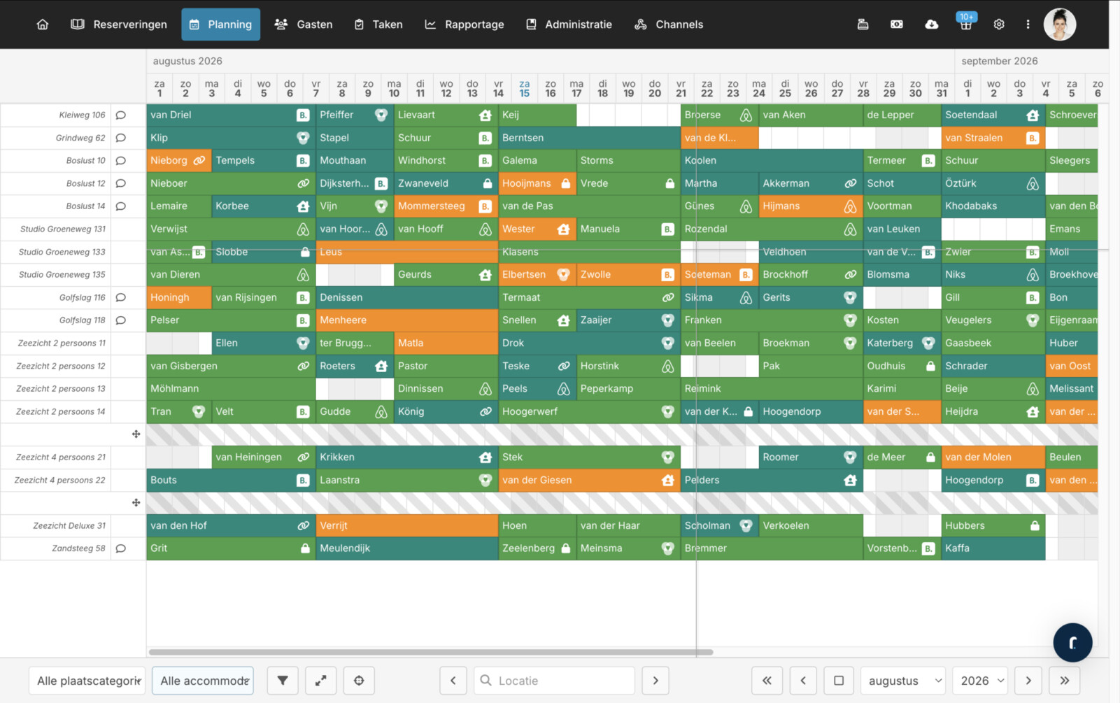The width and height of the screenshot is (1120, 703).
Task: Choose year from 2026 dropdown
Action: click(x=981, y=681)
